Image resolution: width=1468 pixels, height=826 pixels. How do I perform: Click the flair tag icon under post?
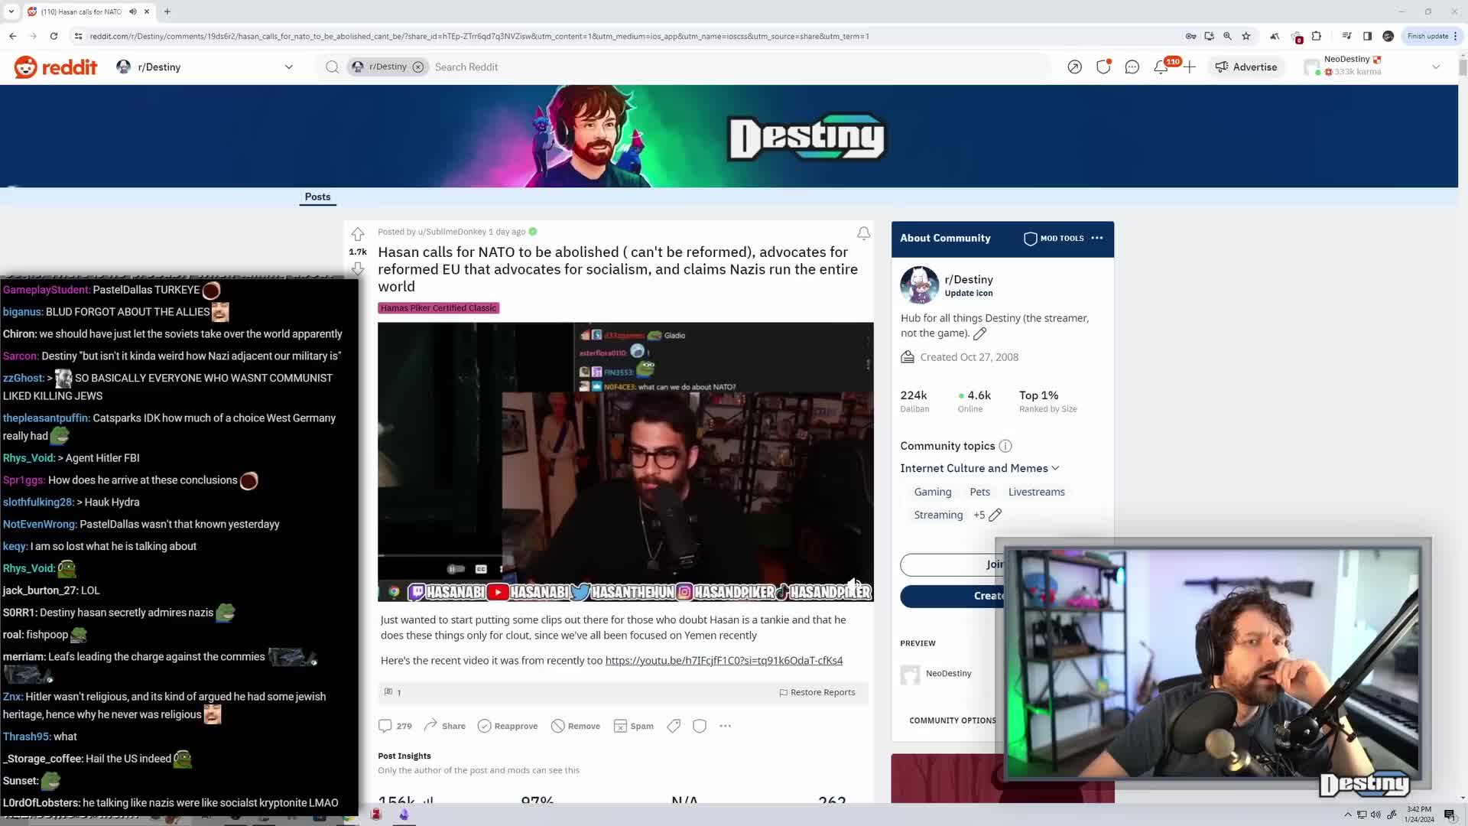tap(674, 727)
